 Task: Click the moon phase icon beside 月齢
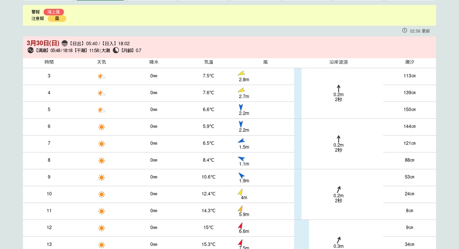point(116,50)
